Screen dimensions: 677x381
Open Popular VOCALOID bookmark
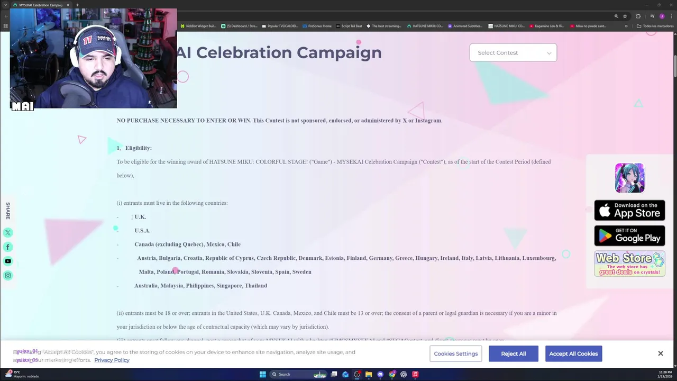[280, 26]
